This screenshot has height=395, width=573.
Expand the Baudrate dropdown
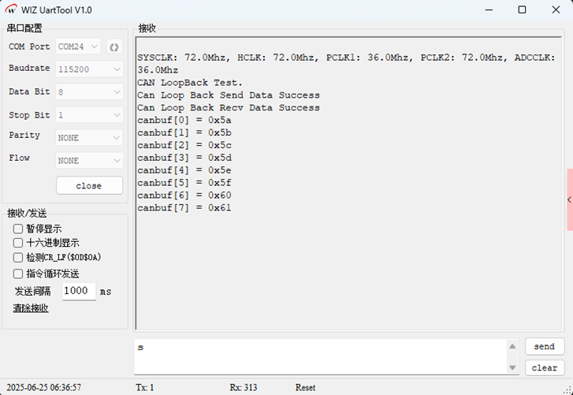89,69
